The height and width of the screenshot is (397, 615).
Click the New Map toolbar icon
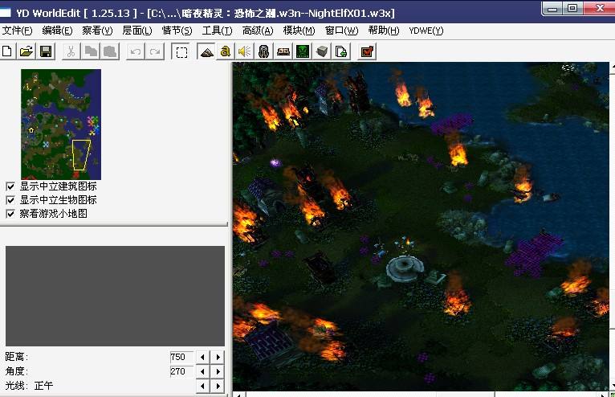point(7,51)
